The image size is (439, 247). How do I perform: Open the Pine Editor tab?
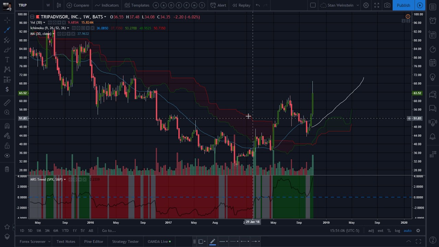94,242
